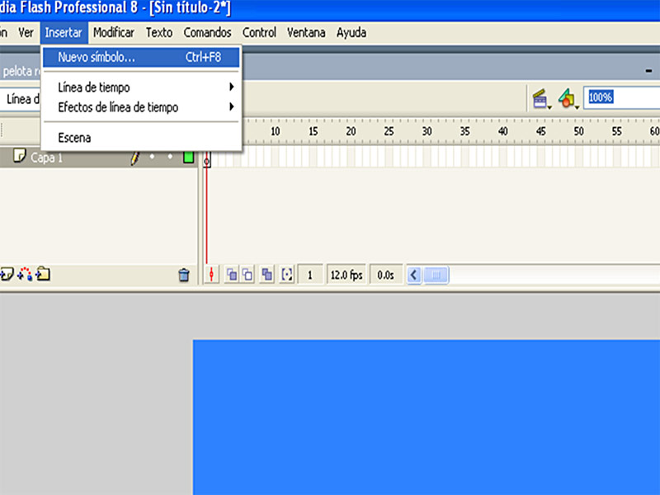Open the Modificar menu
The width and height of the screenshot is (660, 495).
point(114,33)
